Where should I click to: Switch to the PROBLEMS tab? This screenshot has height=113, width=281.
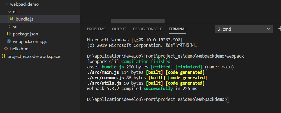96,29
